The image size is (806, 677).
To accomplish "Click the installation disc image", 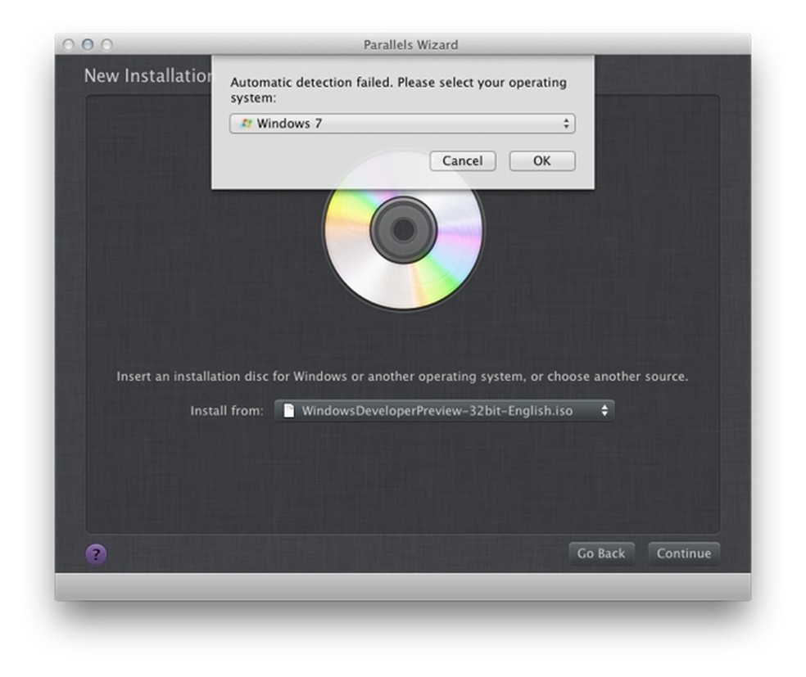I will pos(404,230).
